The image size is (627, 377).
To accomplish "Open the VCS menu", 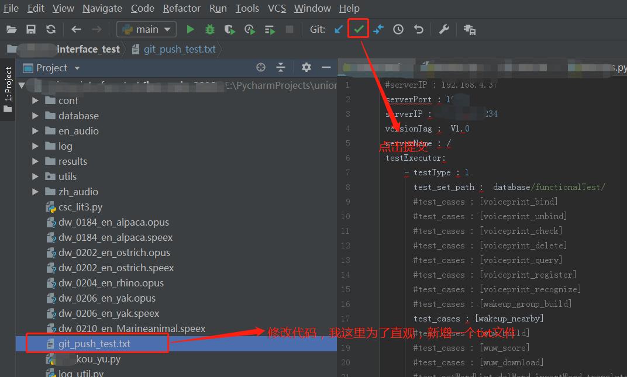I will 277,8.
